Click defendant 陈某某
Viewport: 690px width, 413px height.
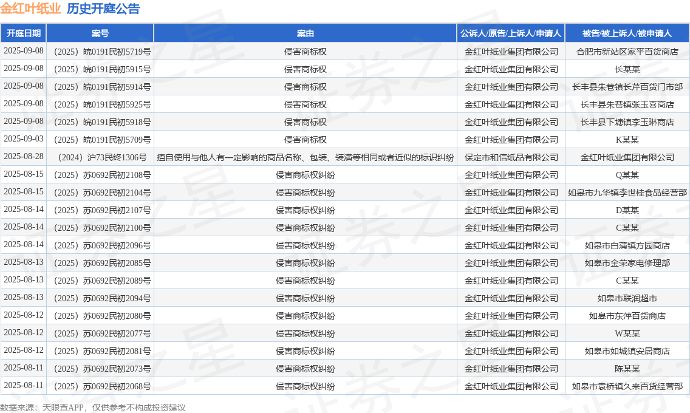pyautogui.click(x=627, y=369)
